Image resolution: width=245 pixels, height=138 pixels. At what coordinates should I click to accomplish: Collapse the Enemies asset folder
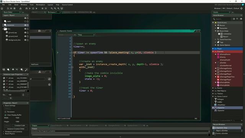213,51
